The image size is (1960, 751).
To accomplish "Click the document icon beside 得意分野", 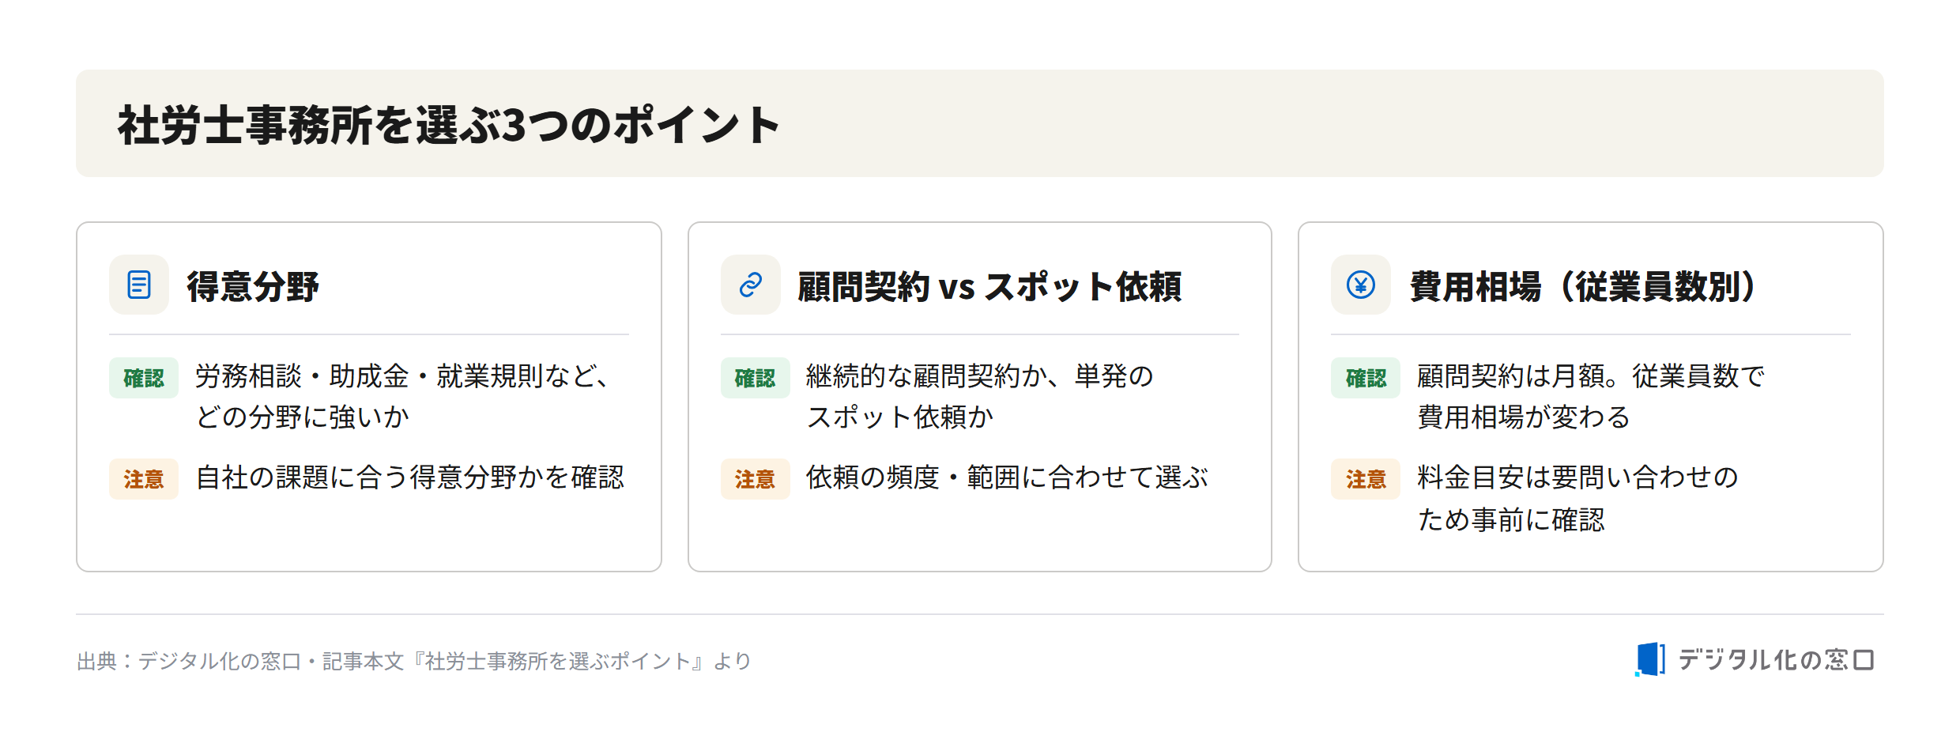I will point(139,285).
